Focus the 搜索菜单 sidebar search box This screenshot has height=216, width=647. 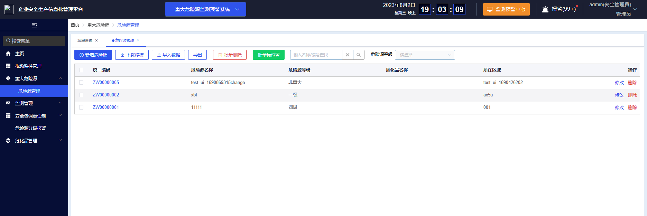click(x=34, y=41)
